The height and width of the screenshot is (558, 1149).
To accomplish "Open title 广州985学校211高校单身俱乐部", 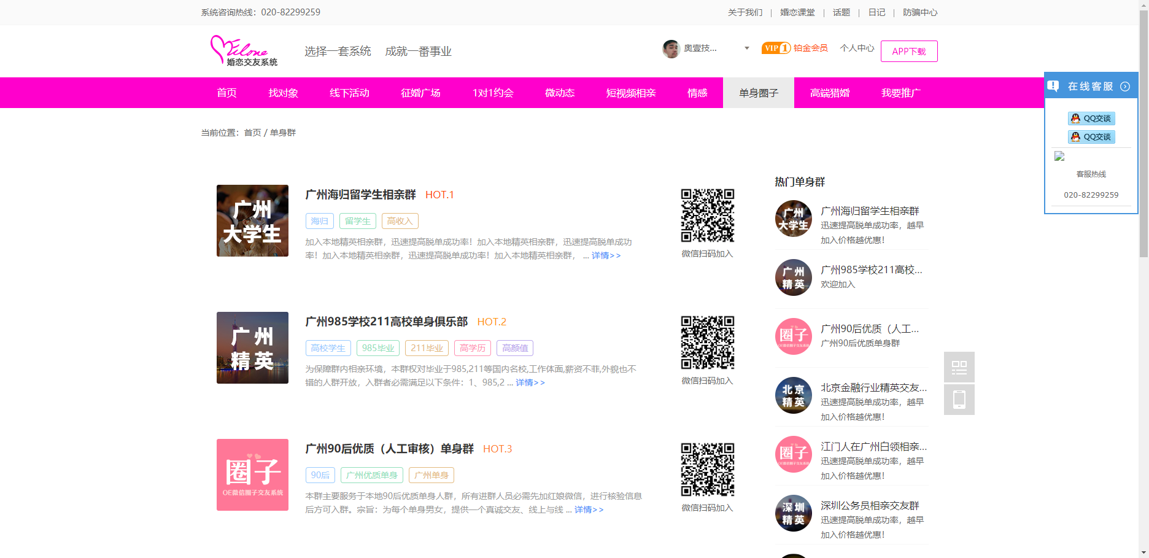I will [x=386, y=322].
